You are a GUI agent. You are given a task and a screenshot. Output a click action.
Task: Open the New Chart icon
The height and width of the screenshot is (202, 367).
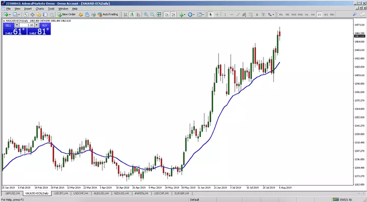(x=6, y=14)
